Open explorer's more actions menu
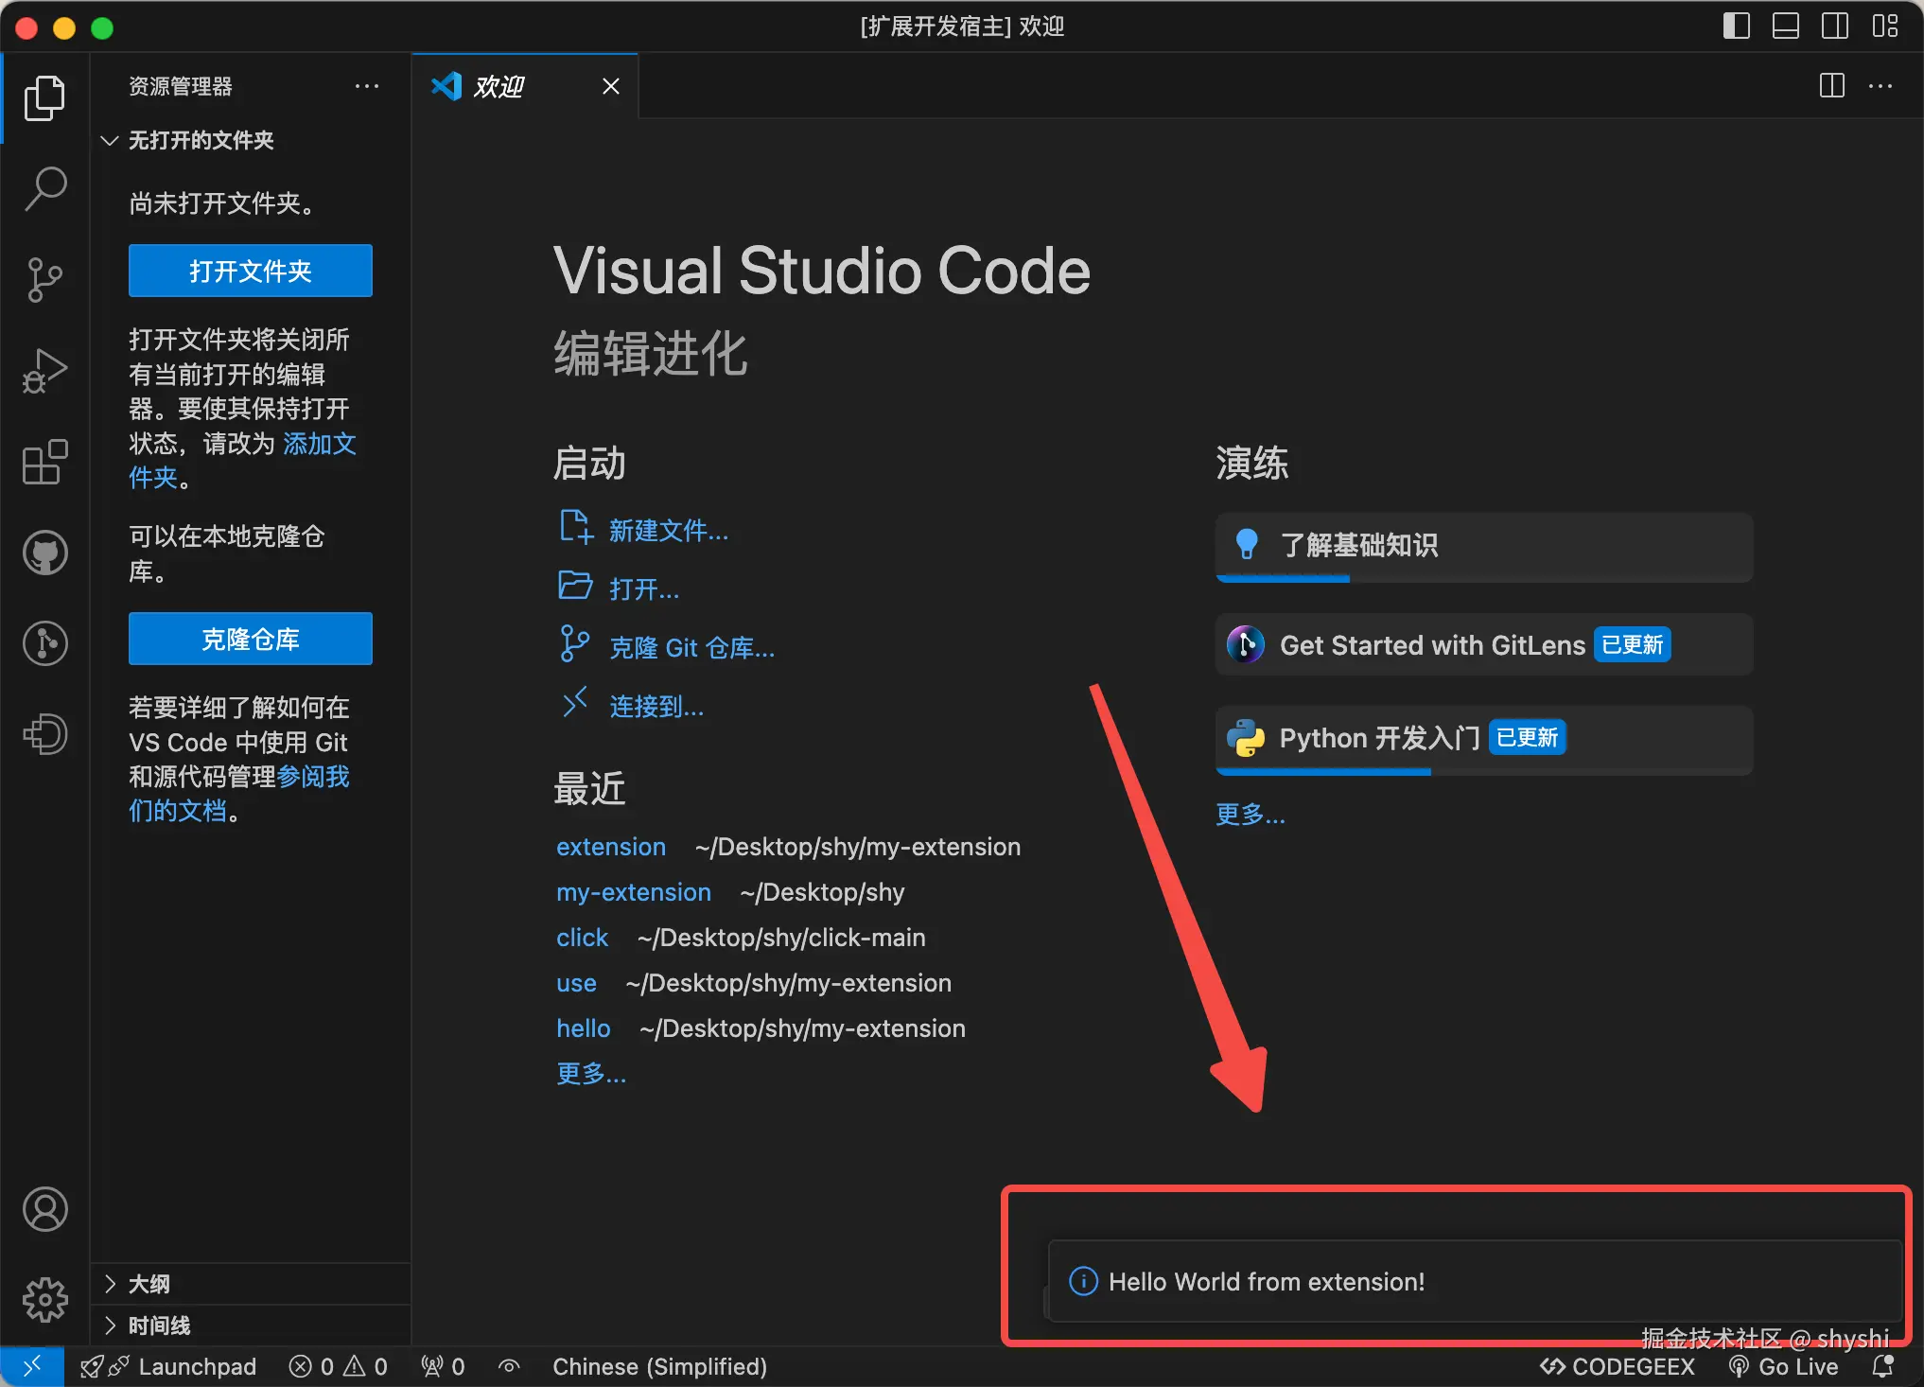 pos(367,86)
